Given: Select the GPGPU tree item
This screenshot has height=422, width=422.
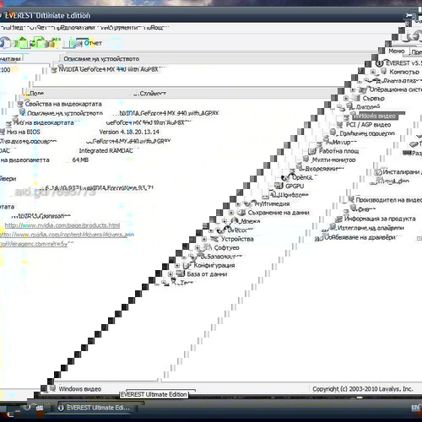Looking at the screenshot, I should pos(295,187).
